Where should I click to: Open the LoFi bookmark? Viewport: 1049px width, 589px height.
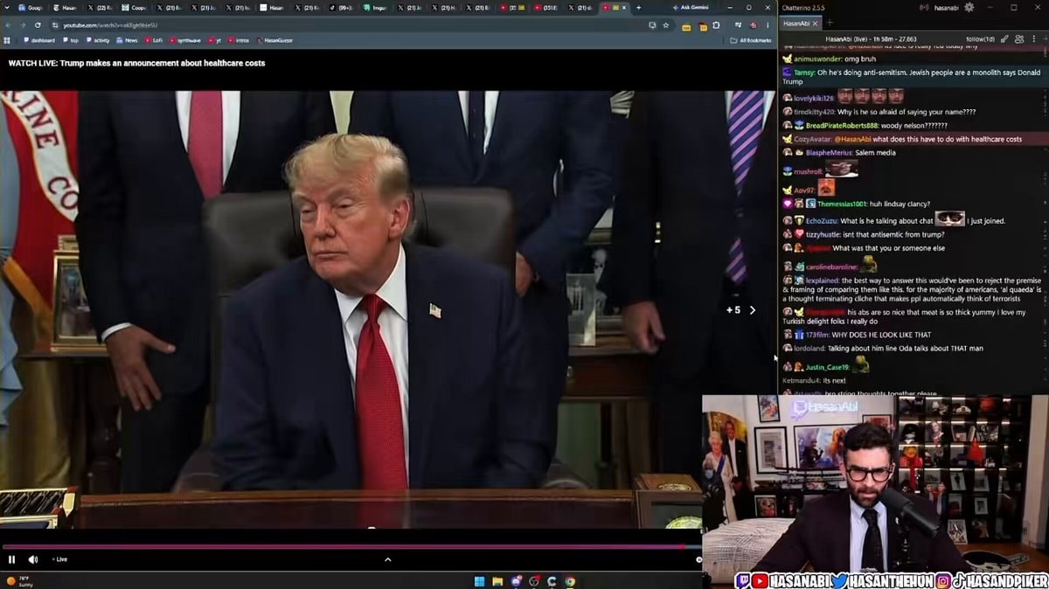pos(153,40)
